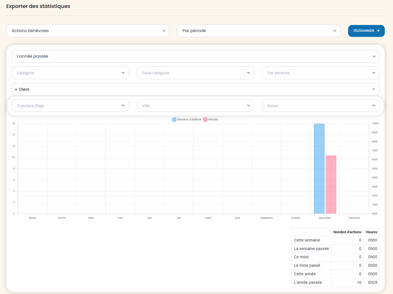Click the plus icon on Télécharger button
This screenshot has height=294, width=393.
pyautogui.click(x=378, y=31)
